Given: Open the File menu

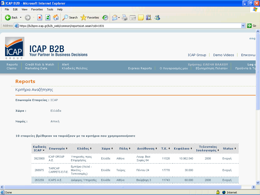Looking at the screenshot, I should coord(7,9).
